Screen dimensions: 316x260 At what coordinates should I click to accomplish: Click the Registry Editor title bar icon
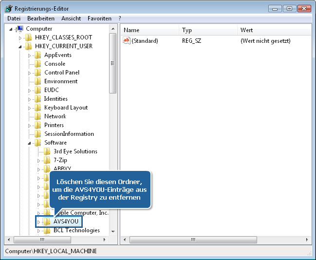[x=9, y=9]
